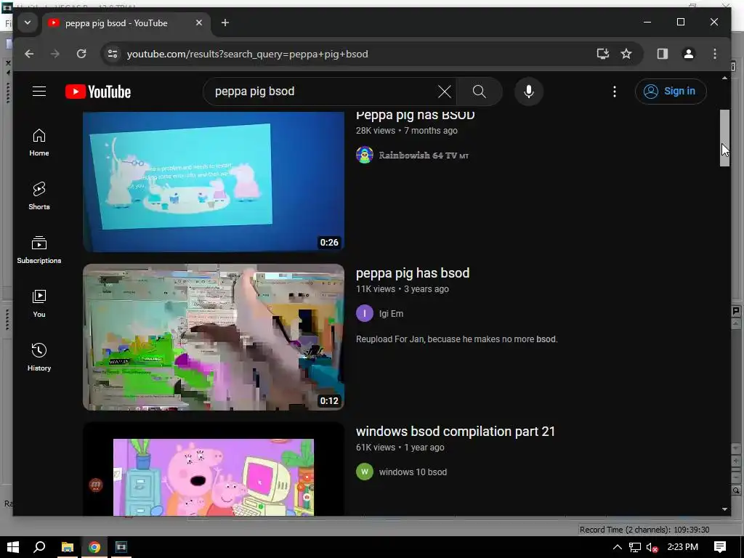Click the Rainbowish 64 TV channel avatar
The image size is (744, 558).
(x=365, y=155)
